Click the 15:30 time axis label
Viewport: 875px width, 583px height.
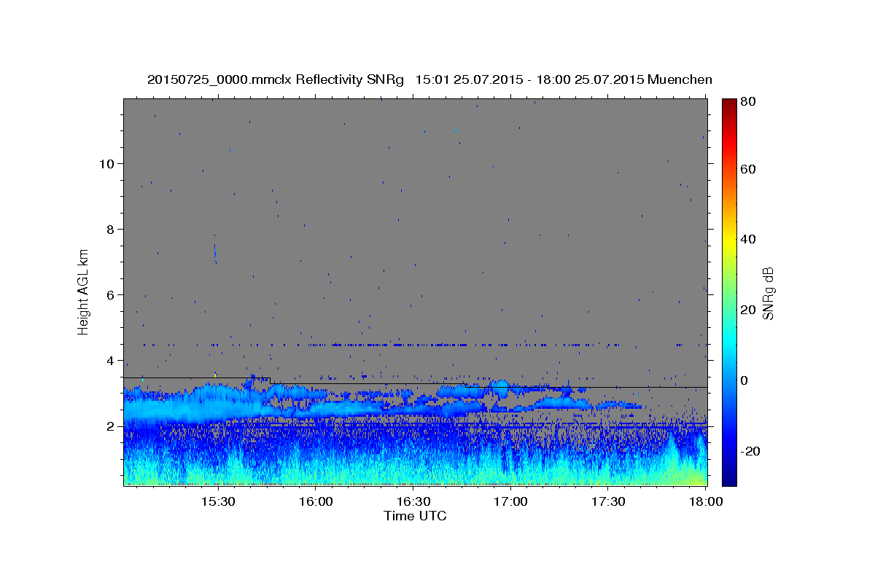pyautogui.click(x=217, y=502)
